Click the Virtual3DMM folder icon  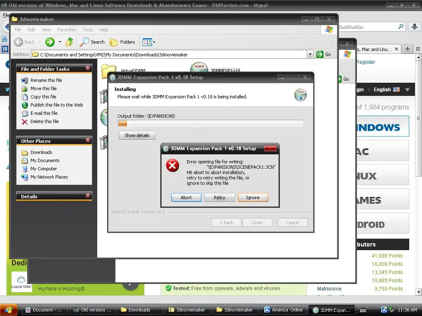(109, 70)
